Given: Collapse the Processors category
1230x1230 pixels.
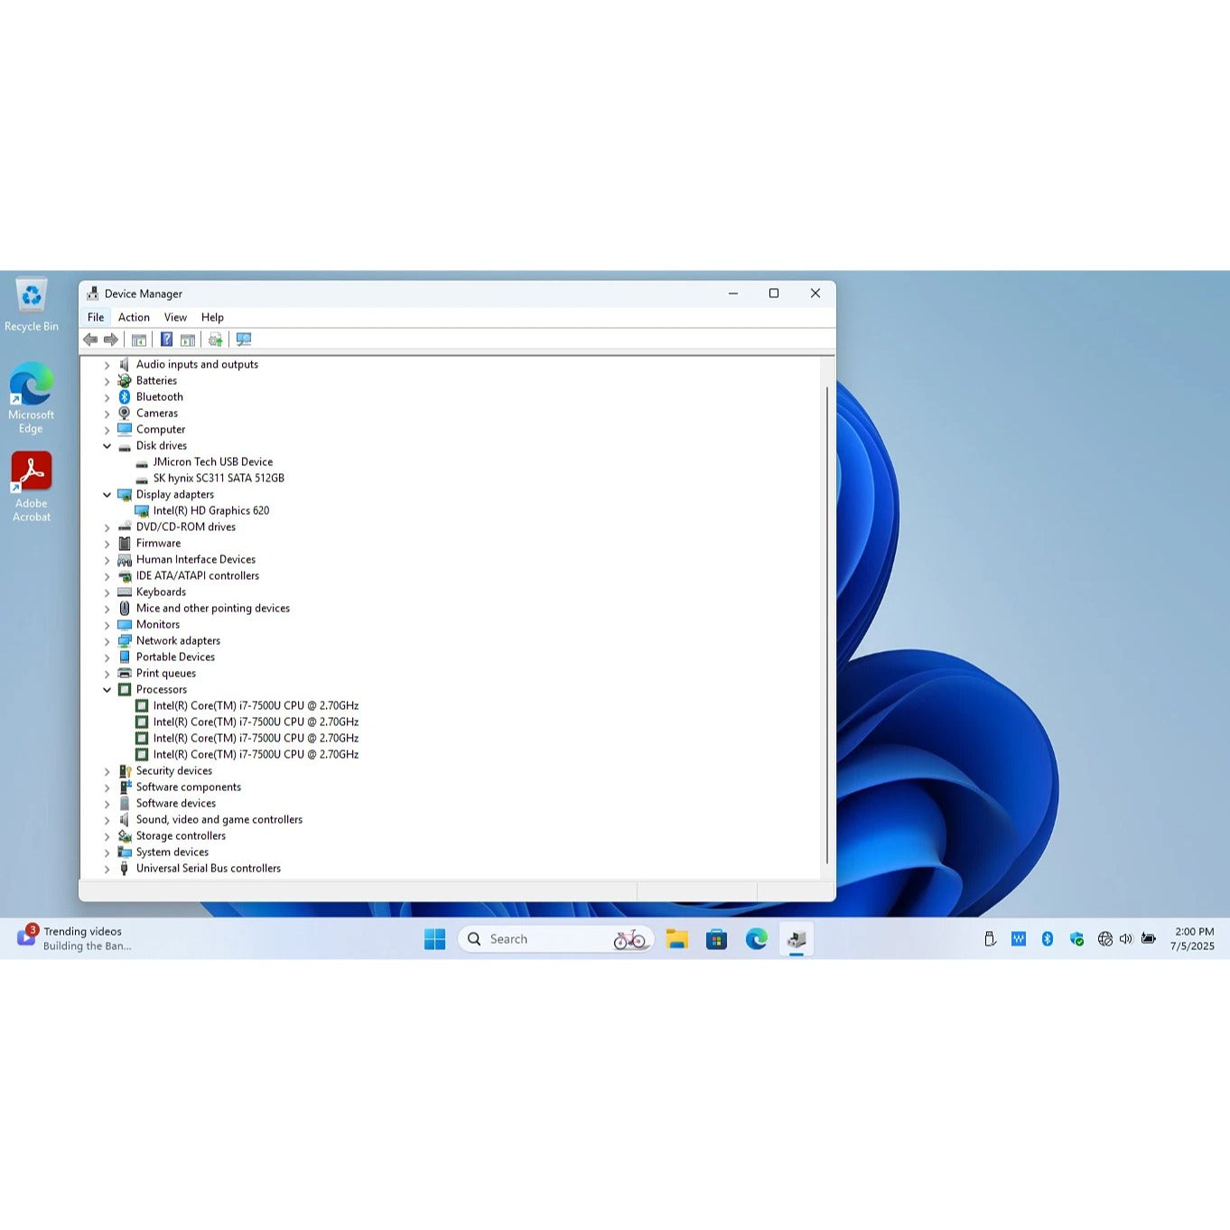Looking at the screenshot, I should pyautogui.click(x=107, y=690).
